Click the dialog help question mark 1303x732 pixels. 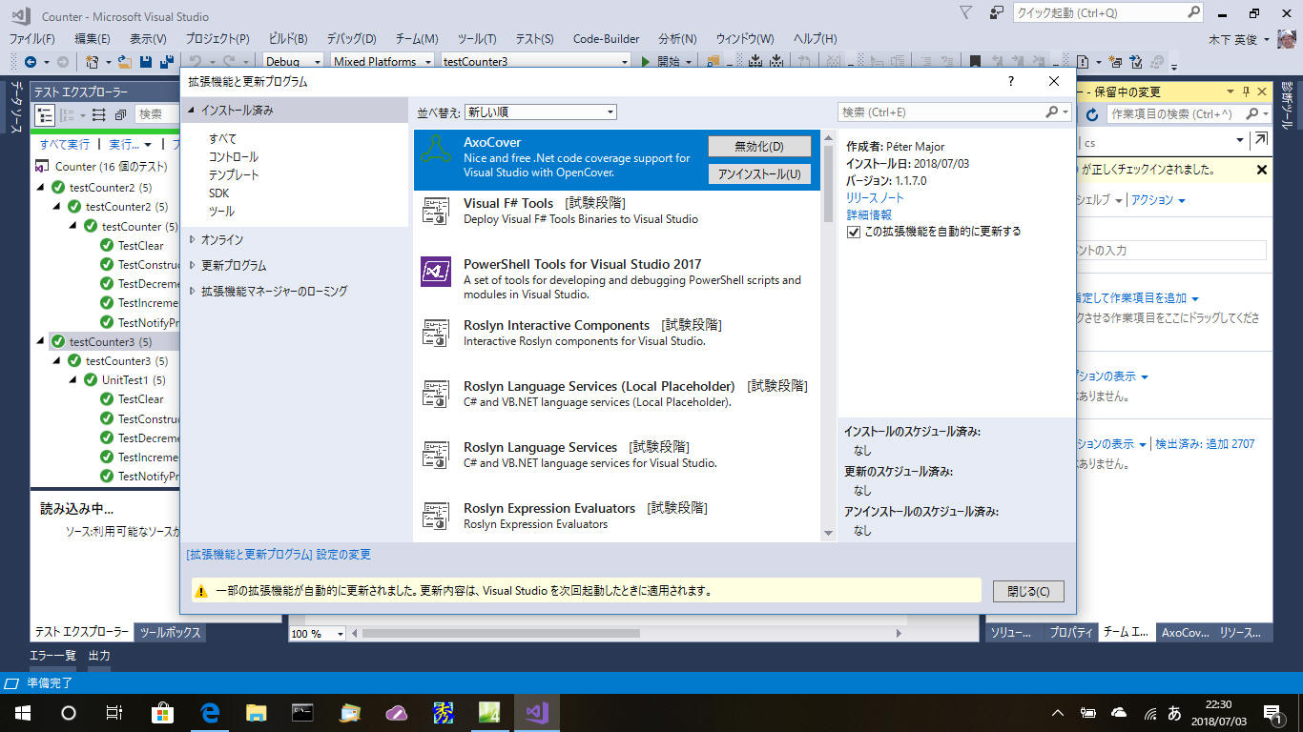tap(1011, 82)
